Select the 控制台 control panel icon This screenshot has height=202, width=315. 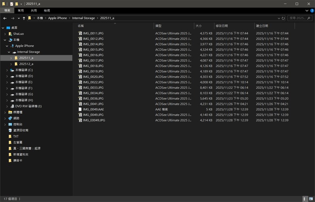(10, 124)
